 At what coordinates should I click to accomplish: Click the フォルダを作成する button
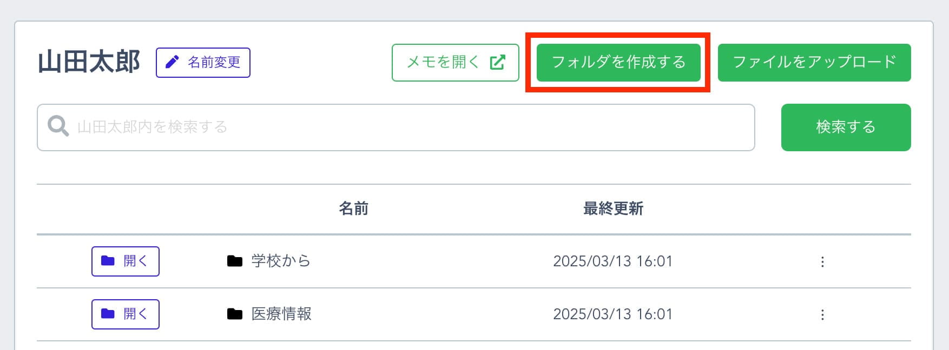(618, 63)
